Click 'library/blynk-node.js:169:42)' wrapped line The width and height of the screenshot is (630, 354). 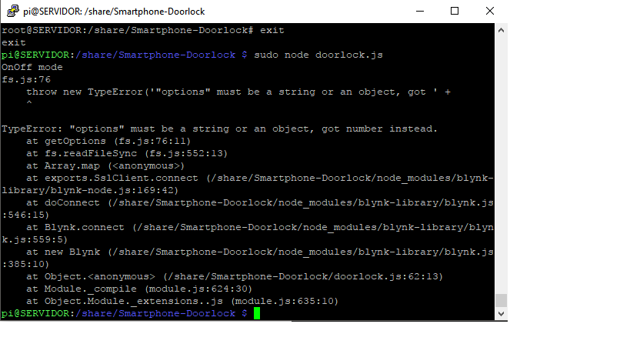(x=90, y=190)
